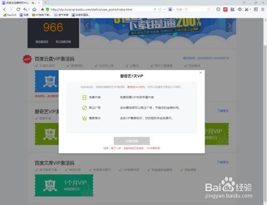Screen dimensions: 267x205
Task: Bookmark this page with the star icon
Action: coord(160,10)
